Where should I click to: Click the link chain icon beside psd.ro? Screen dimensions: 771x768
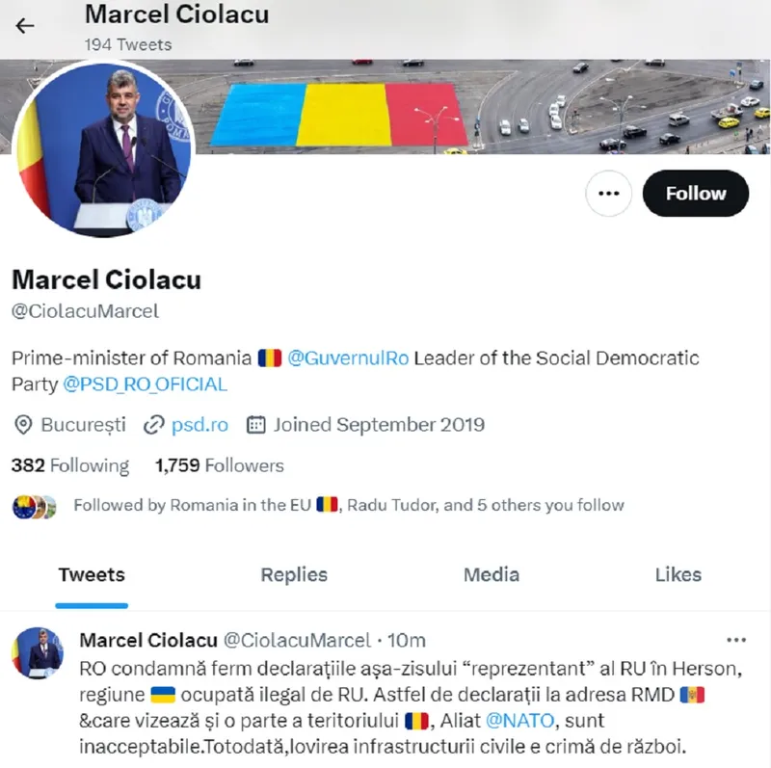[153, 425]
